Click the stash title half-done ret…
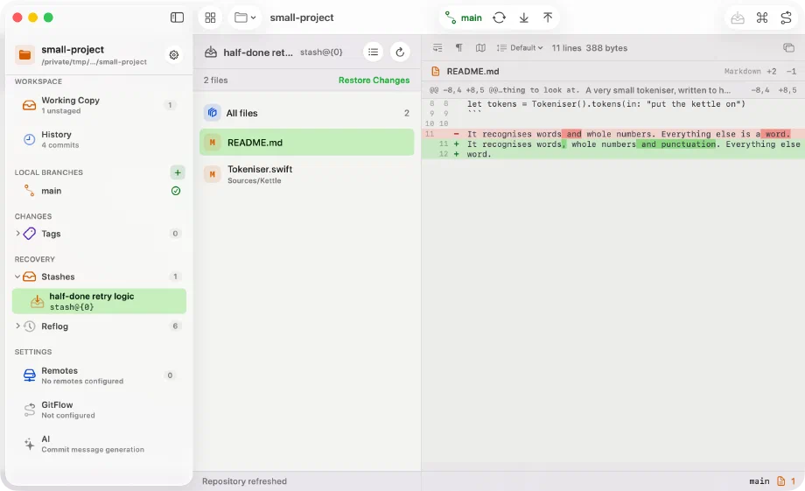This screenshot has height=491, width=805. [258, 53]
